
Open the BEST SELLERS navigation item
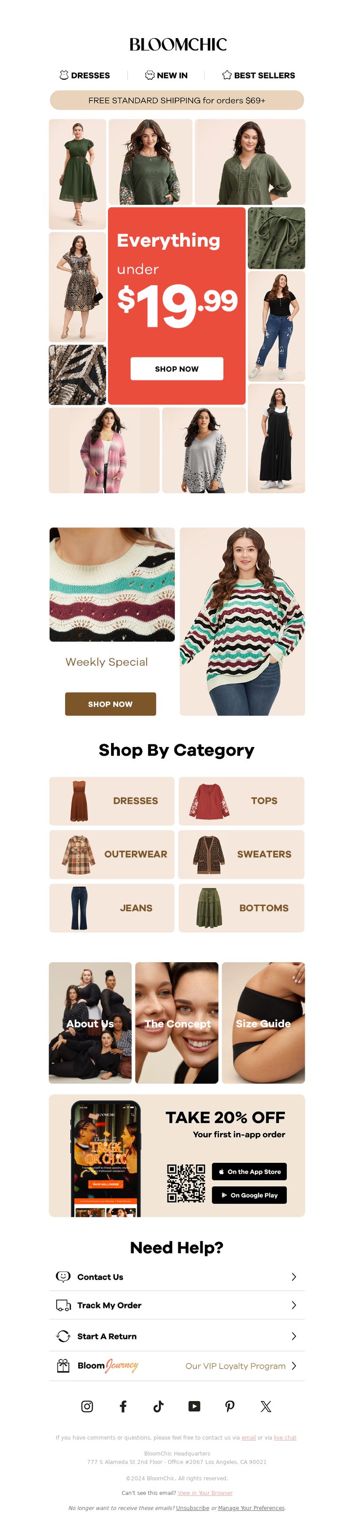pyautogui.click(x=259, y=76)
